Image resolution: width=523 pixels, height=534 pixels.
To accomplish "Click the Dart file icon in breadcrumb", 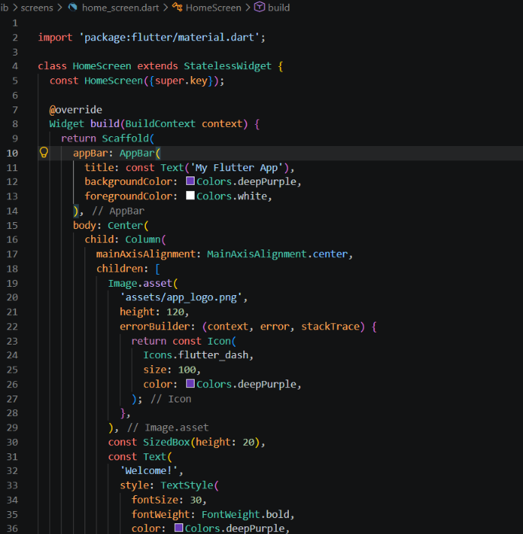I will point(72,7).
